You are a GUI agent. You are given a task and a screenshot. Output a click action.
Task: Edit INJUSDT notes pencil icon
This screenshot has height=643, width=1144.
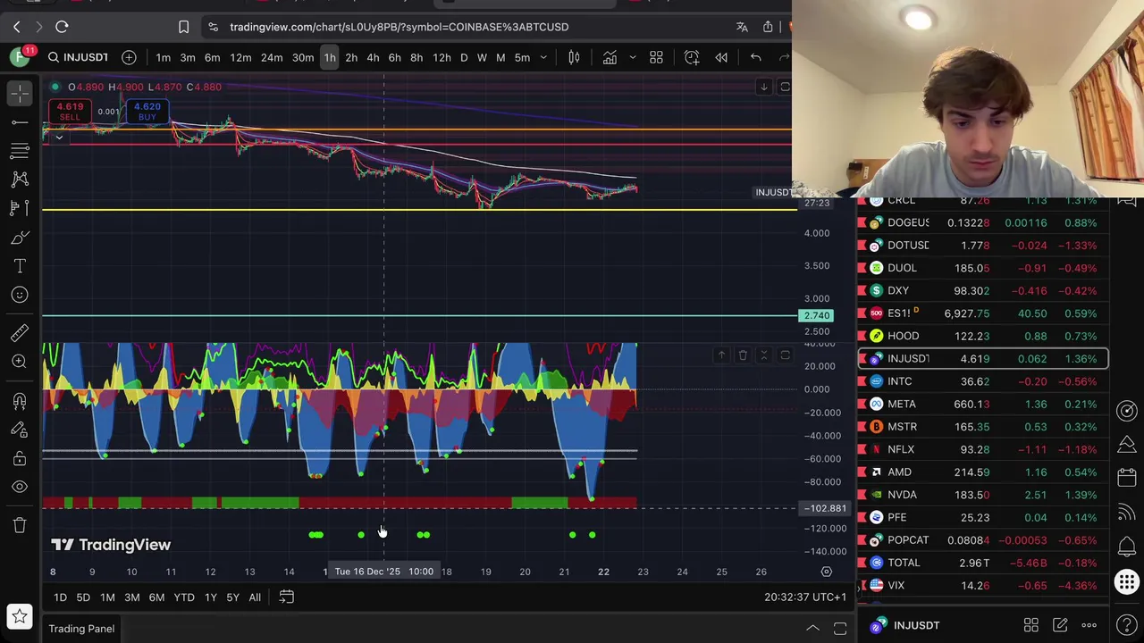(x=1060, y=625)
